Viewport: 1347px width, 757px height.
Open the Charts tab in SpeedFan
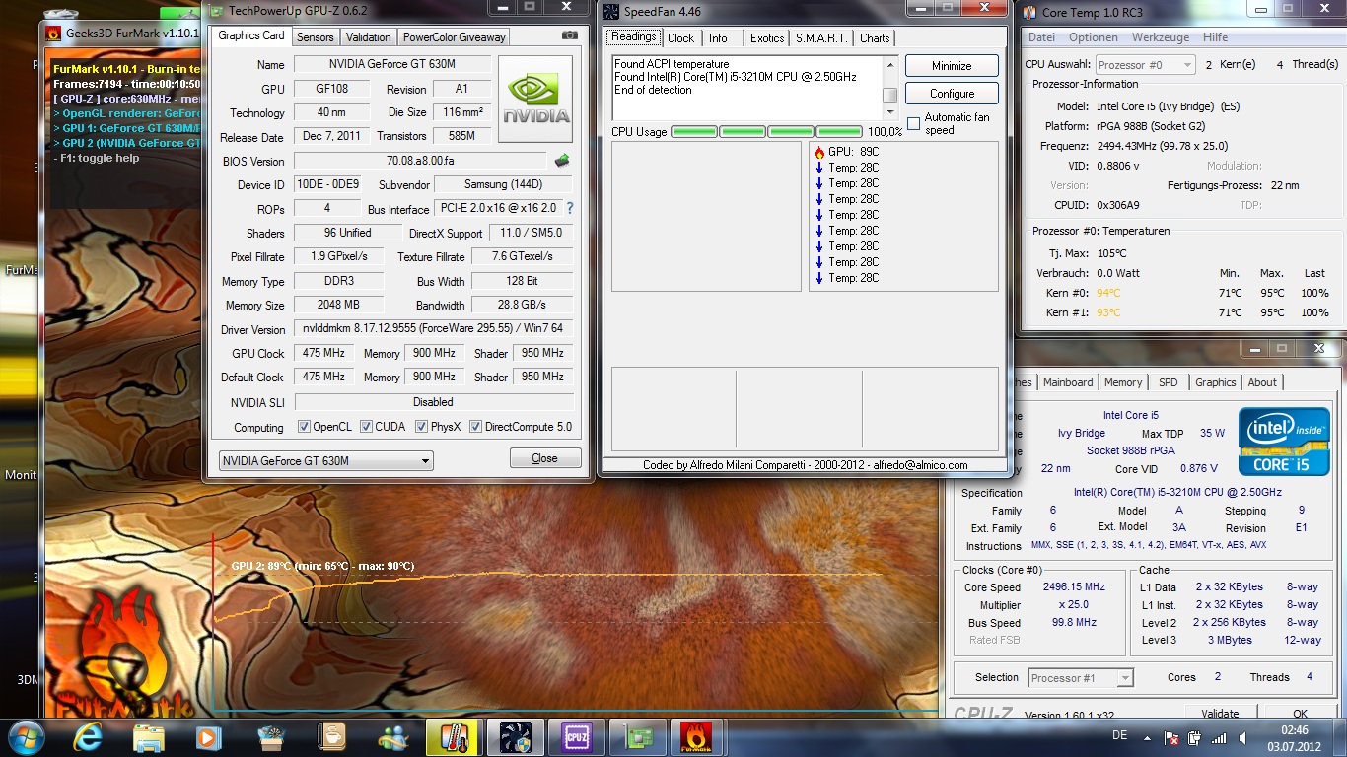coord(875,38)
